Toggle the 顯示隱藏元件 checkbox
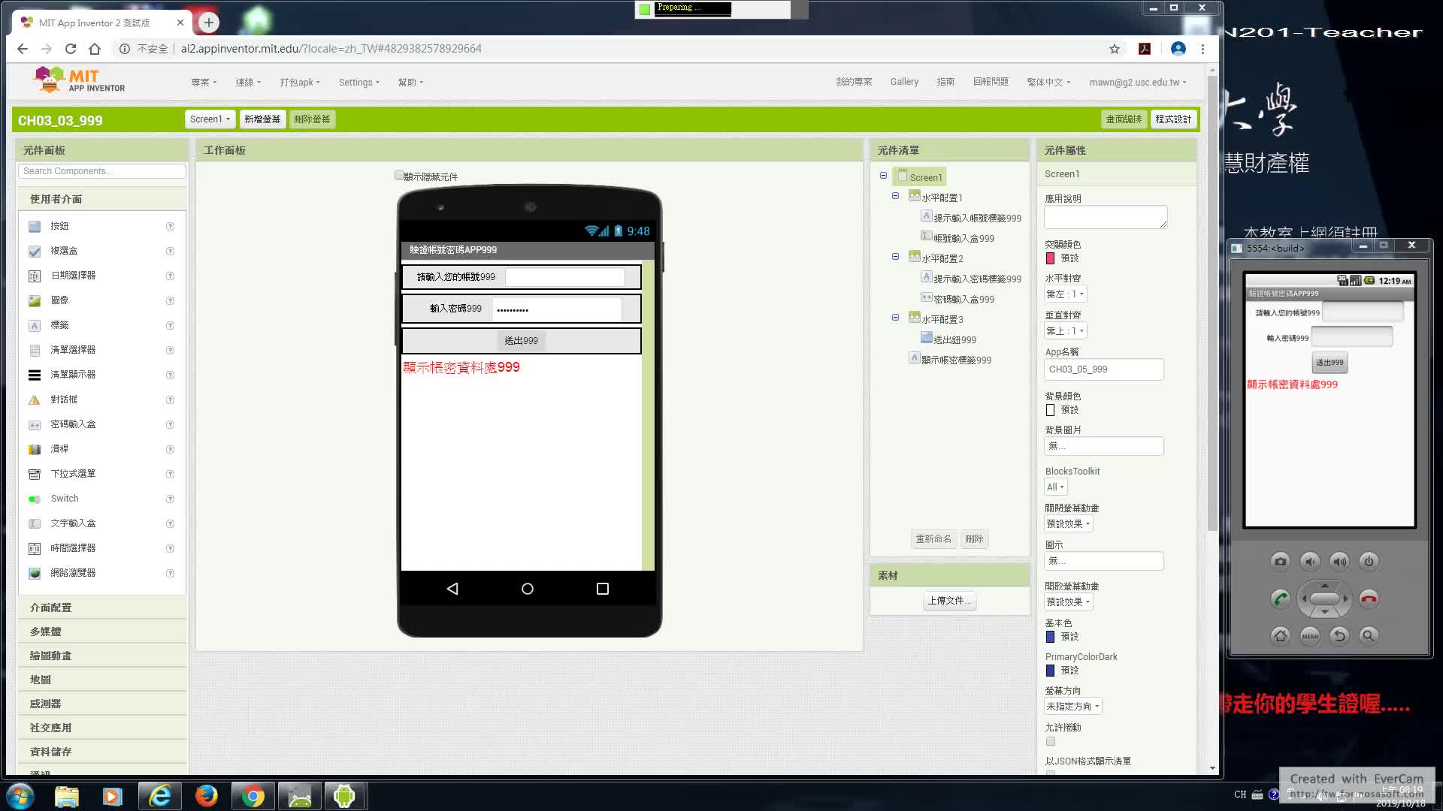 coord(399,176)
